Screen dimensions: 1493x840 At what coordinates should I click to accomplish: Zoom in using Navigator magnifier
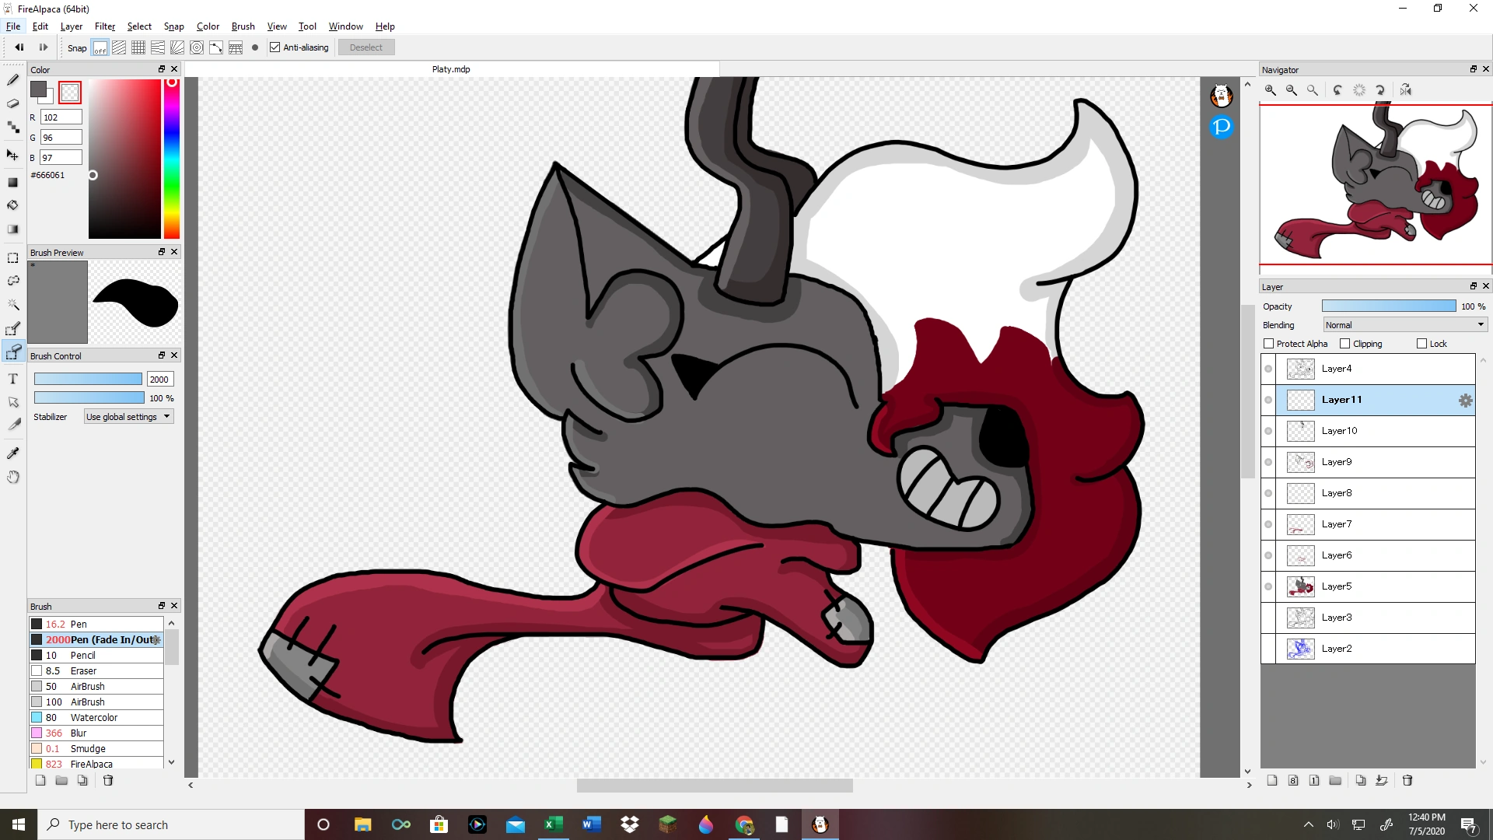(1271, 90)
